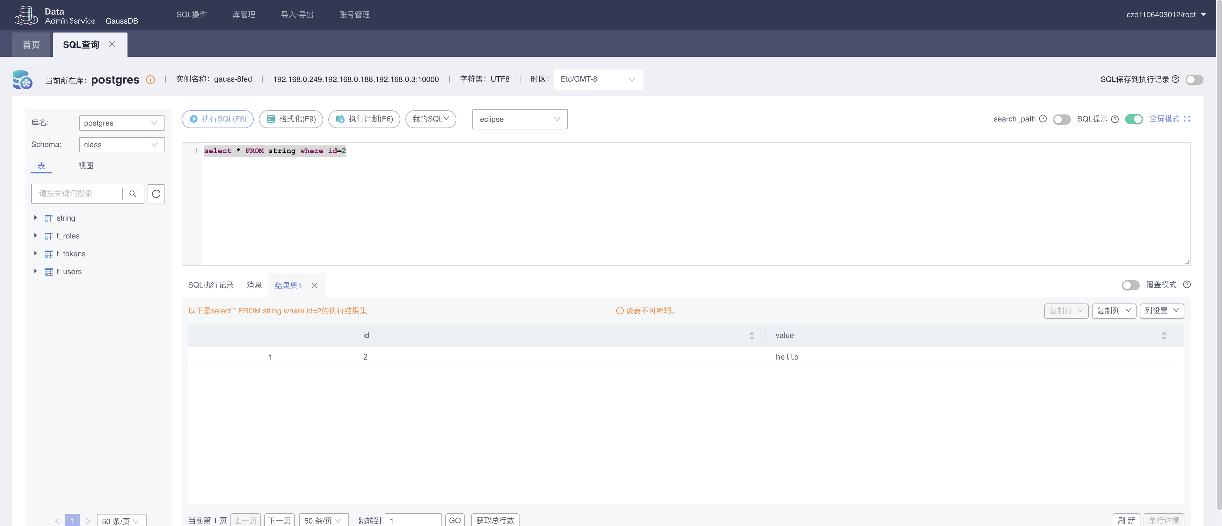Click the 跳转到 page number field
The height and width of the screenshot is (526, 1222).
tap(413, 520)
